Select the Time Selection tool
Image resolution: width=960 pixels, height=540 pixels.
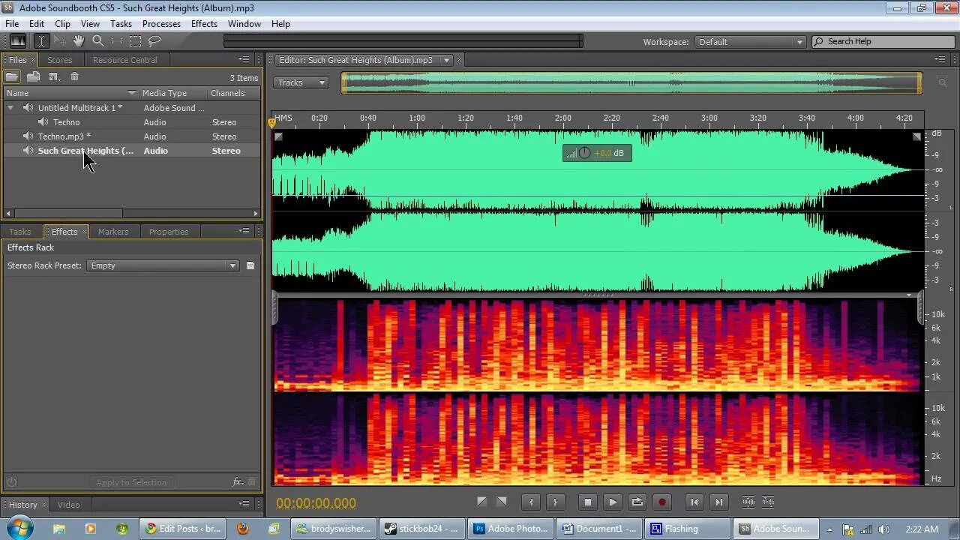pos(42,41)
